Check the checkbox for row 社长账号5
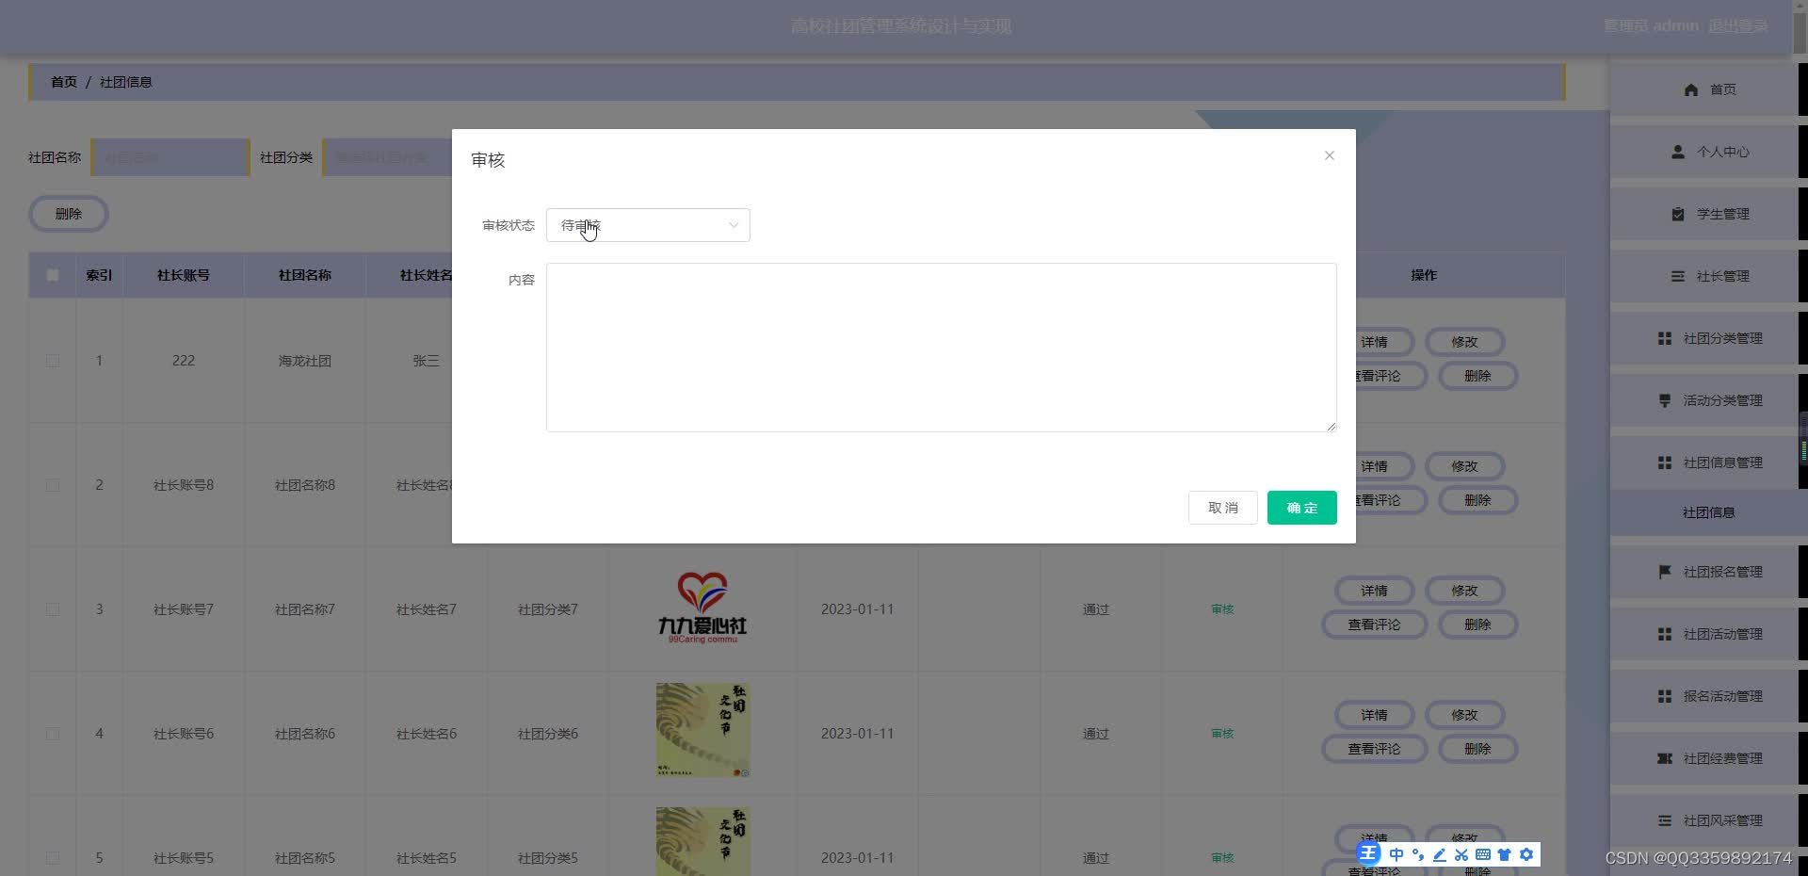 coord(53,858)
